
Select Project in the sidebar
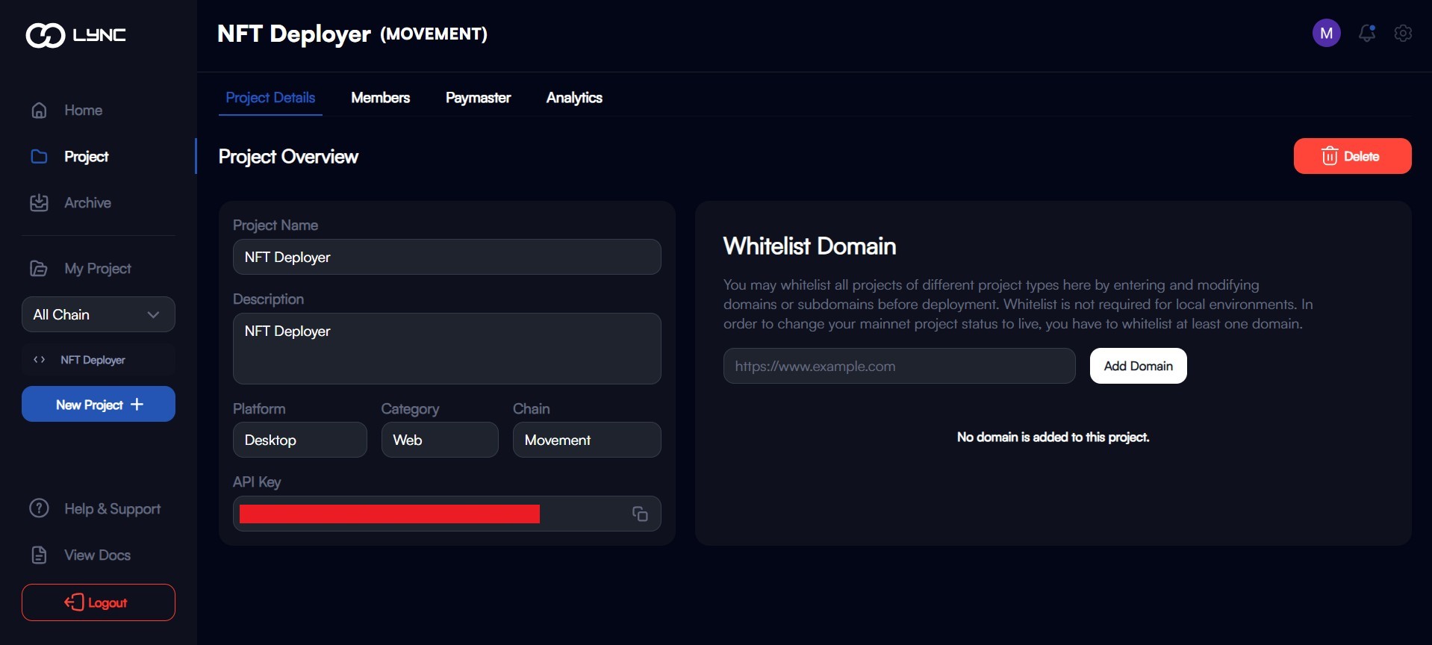point(87,157)
